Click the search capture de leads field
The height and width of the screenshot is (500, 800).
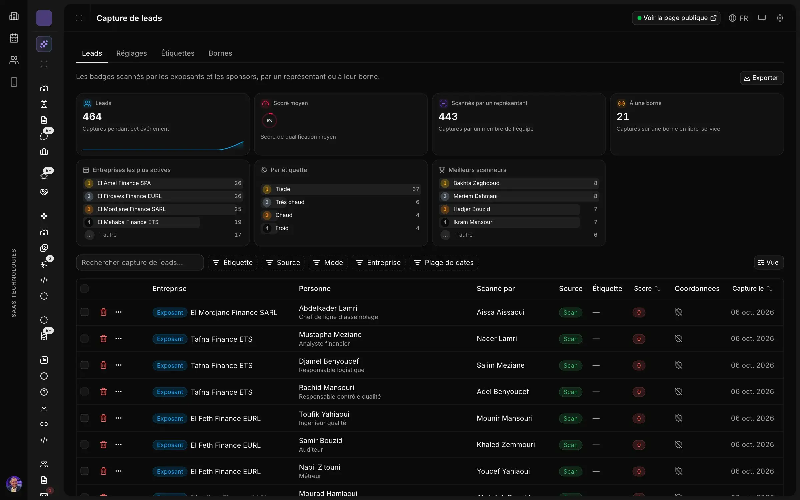pos(140,263)
